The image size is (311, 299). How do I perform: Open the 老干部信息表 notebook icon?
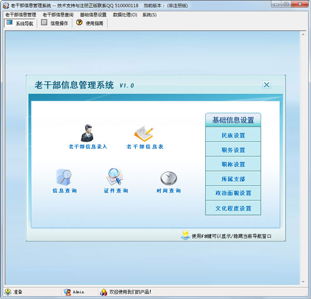[144, 133]
